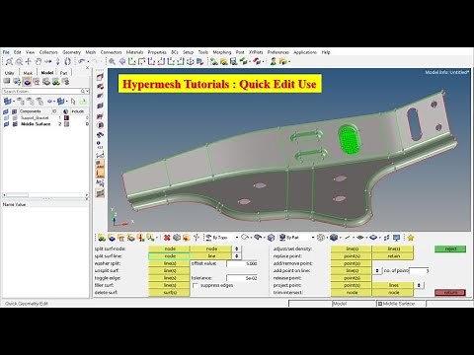474x355 pixels.
Task: Switch to the Mask browser tab
Action: (28, 73)
